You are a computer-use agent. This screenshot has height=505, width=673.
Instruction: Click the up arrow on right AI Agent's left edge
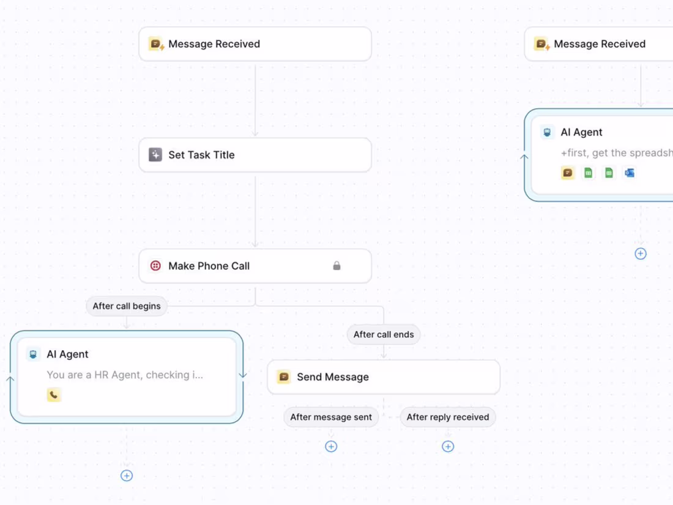524,157
